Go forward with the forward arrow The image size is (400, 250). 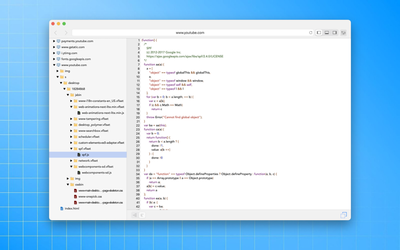tap(66, 33)
